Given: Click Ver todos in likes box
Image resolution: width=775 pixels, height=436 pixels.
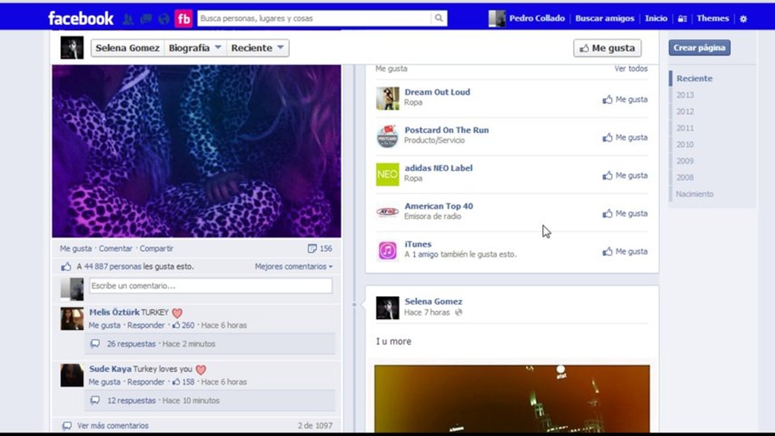Looking at the screenshot, I should (x=631, y=69).
